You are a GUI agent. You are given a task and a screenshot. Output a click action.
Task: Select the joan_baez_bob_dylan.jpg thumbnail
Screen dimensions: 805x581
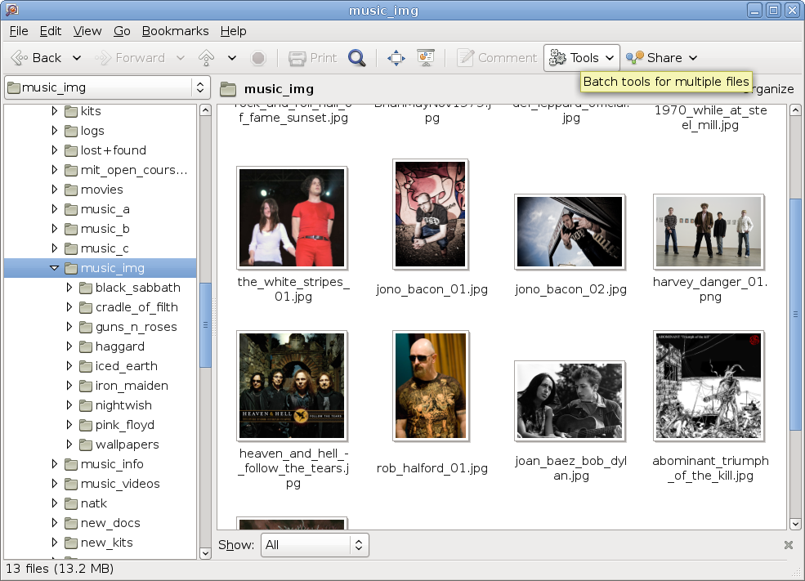(x=570, y=401)
